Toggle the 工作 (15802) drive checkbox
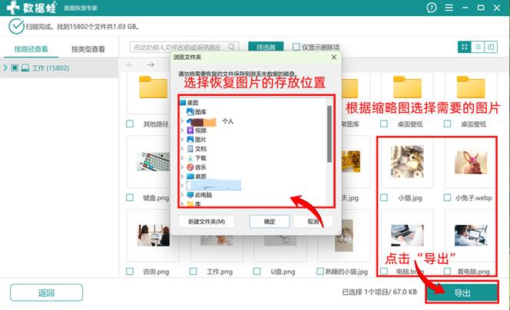 point(15,68)
